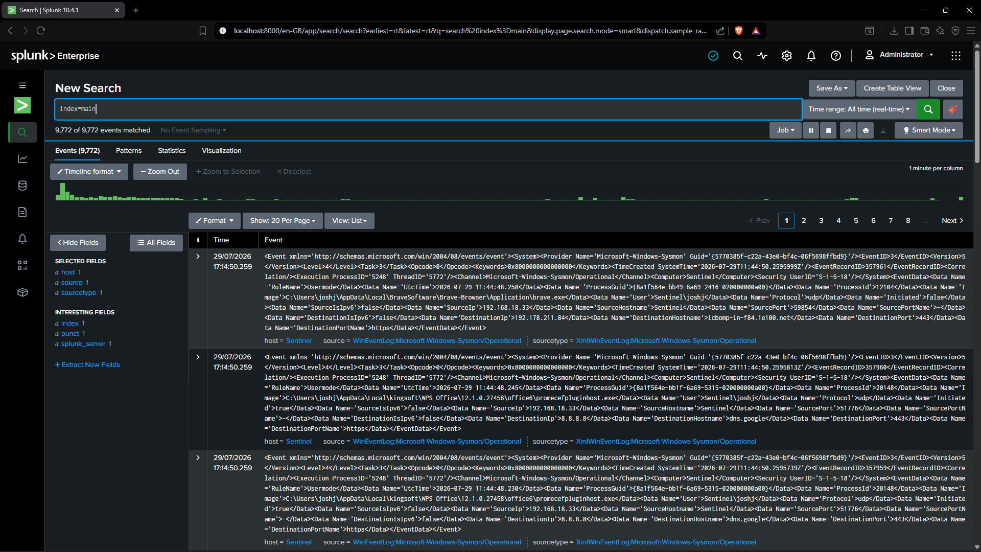Click Next results page
Screen dimensions: 981x552
click(952, 221)
